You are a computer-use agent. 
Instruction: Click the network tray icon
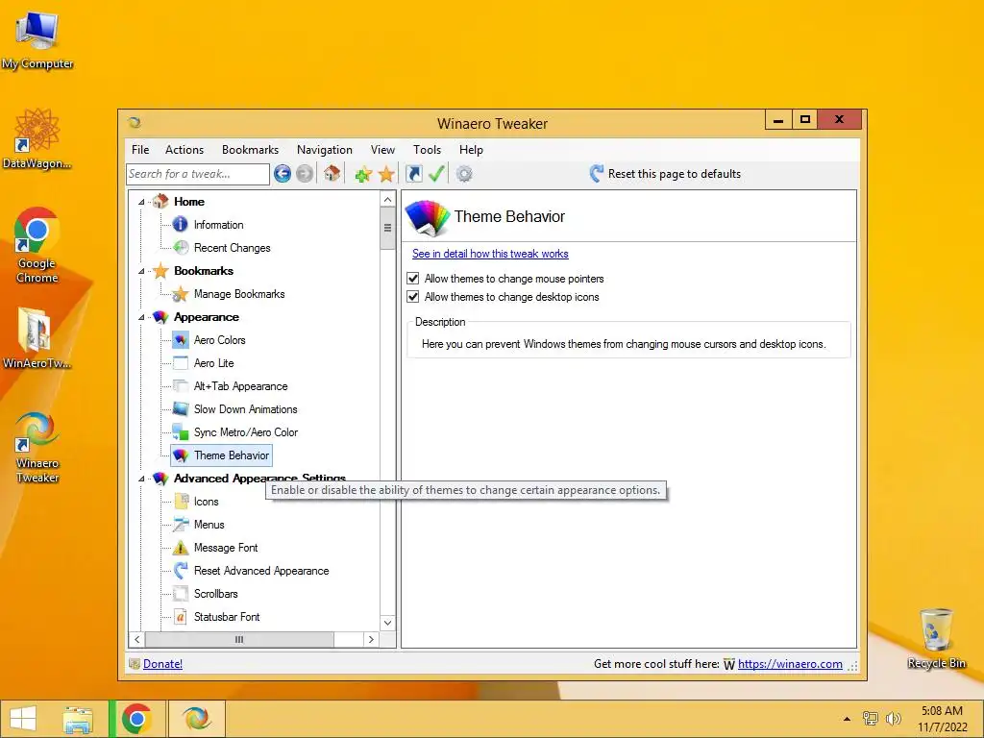click(871, 719)
